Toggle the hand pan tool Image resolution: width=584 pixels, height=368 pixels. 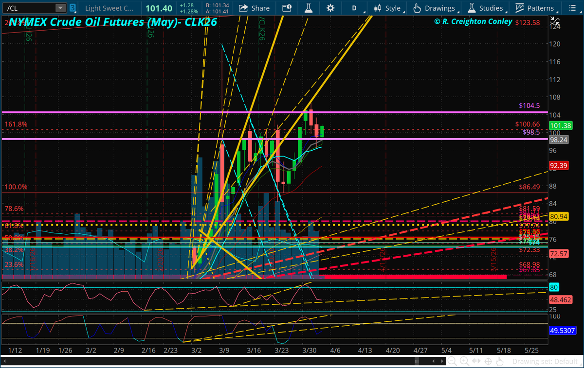point(499,361)
